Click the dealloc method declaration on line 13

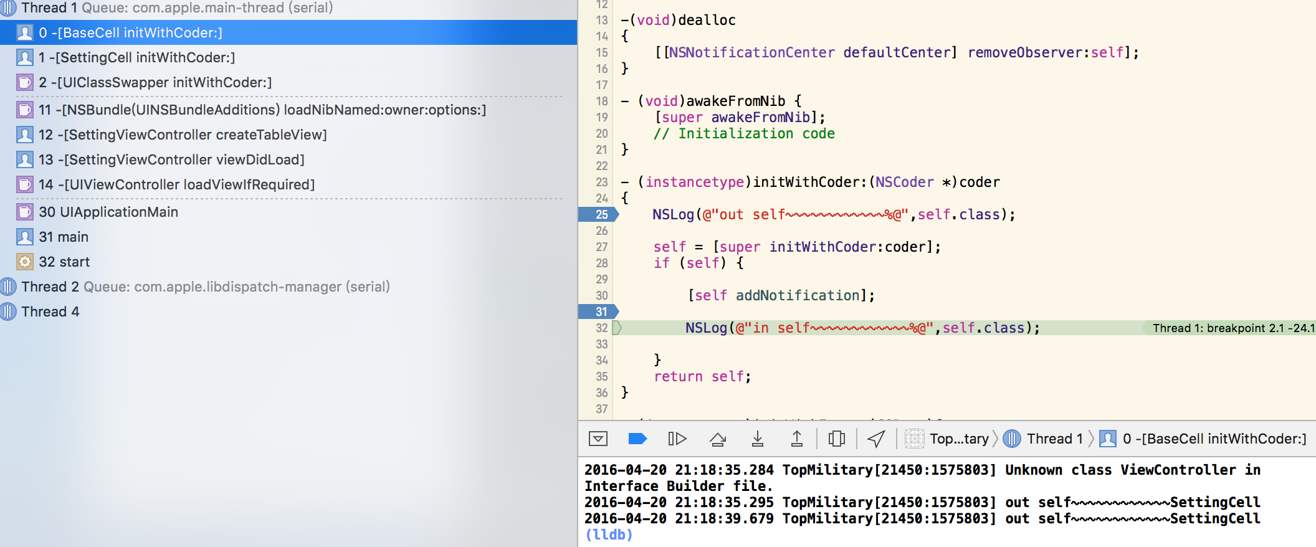[x=679, y=20]
